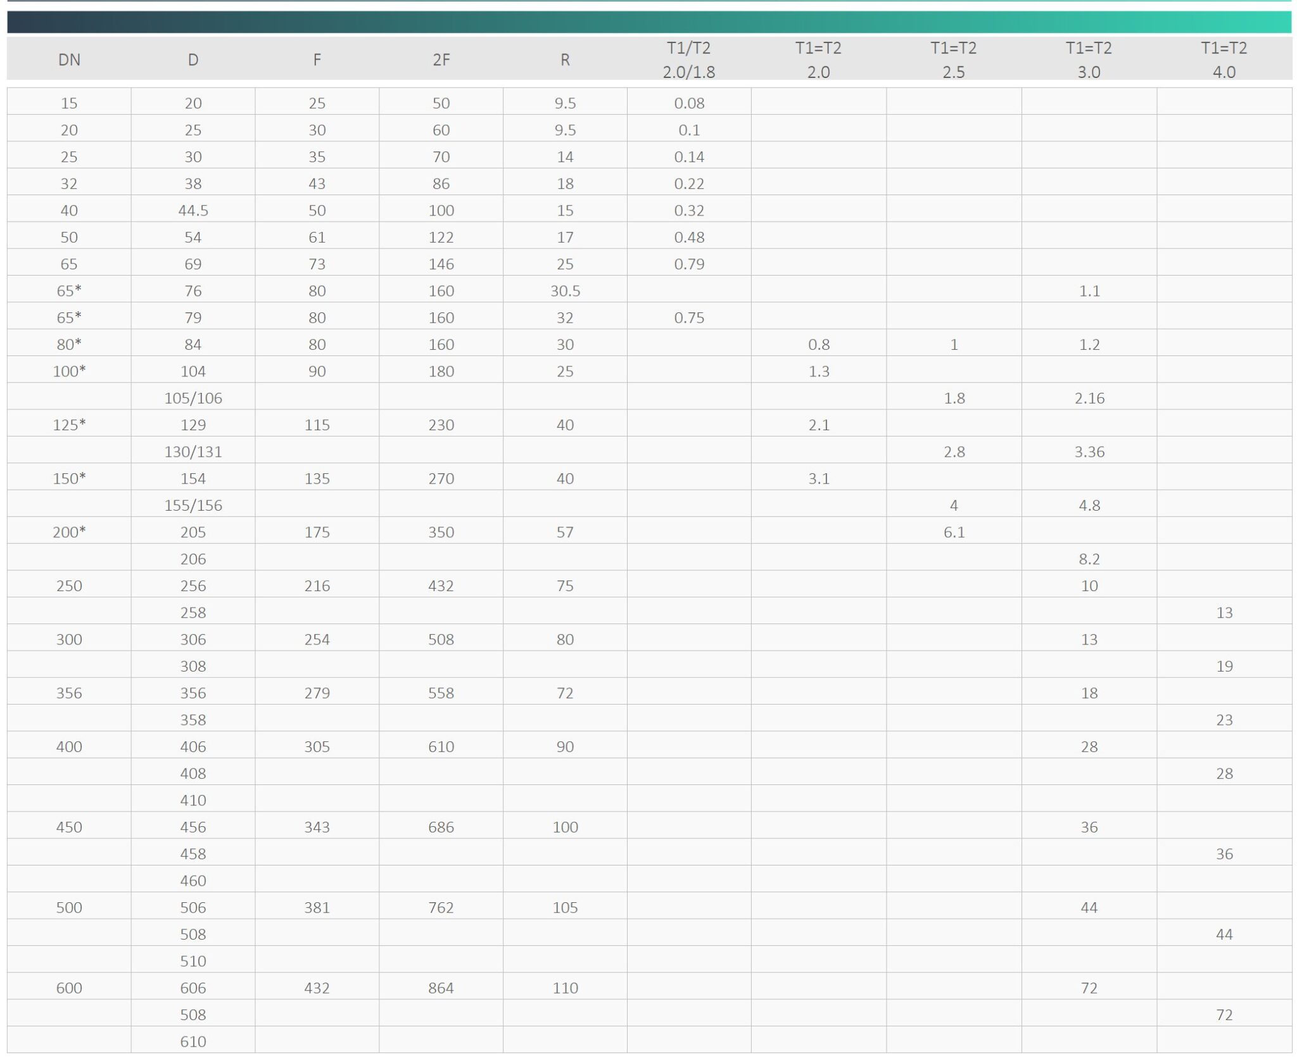Select the 1.3 value in the 100* row
Screen dimensions: 1297x1060
pyautogui.click(x=818, y=371)
